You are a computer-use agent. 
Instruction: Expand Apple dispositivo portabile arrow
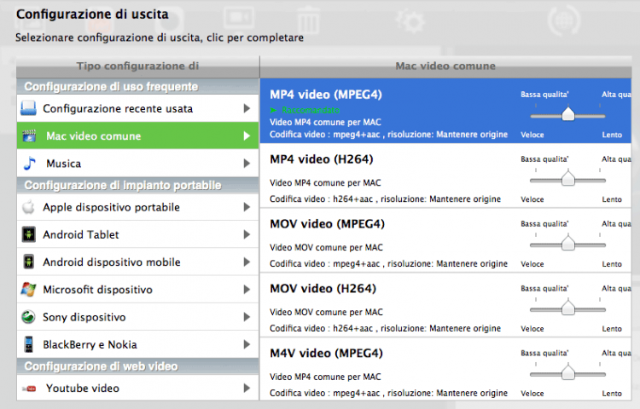(x=247, y=207)
